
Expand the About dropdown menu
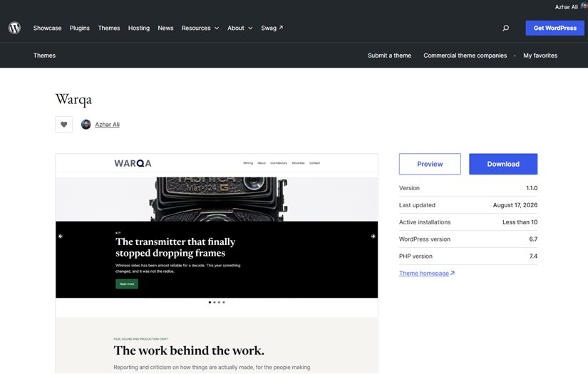(240, 28)
